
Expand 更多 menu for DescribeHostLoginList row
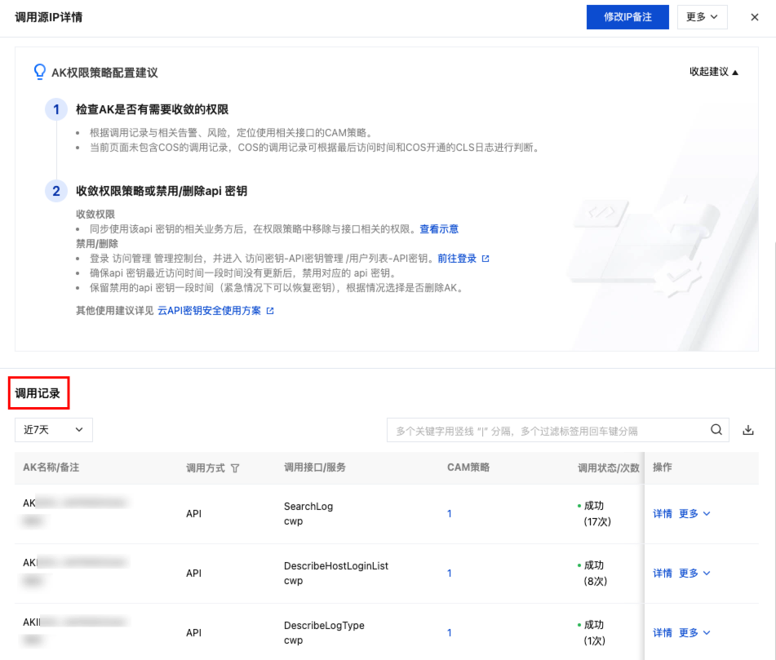tap(694, 573)
